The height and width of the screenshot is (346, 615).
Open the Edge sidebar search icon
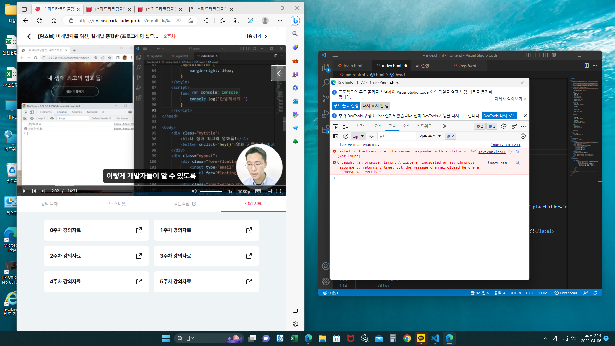[x=295, y=34]
